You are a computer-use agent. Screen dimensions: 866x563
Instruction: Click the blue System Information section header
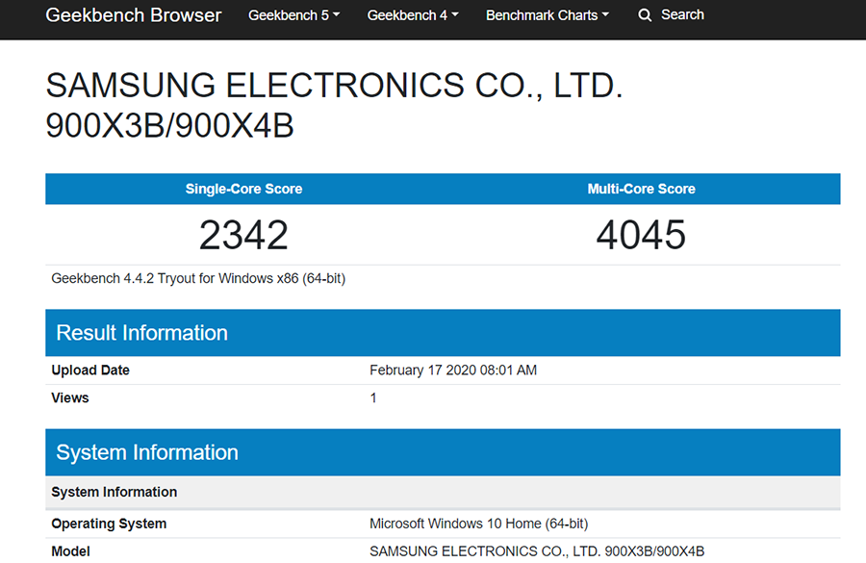tap(443, 452)
